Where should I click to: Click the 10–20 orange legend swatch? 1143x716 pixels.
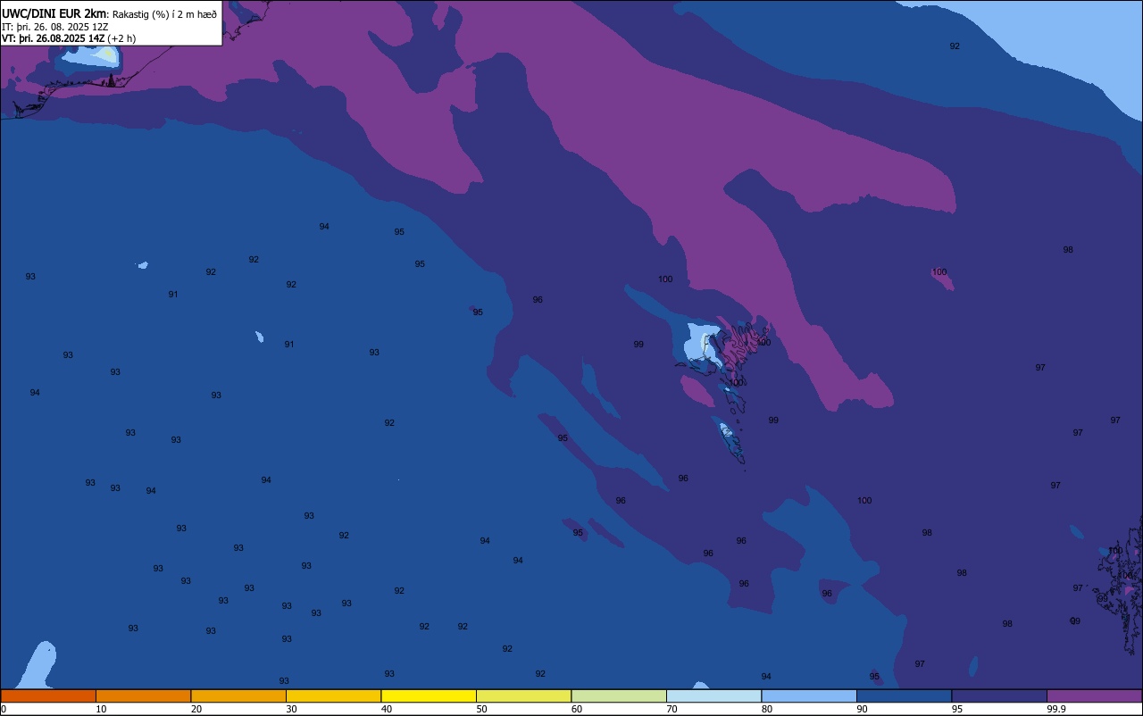[143, 695]
